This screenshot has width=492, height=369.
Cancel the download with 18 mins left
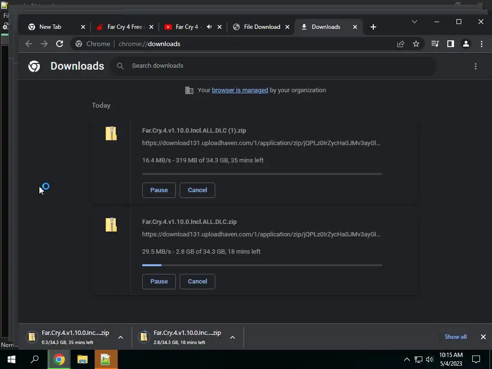[x=197, y=282]
